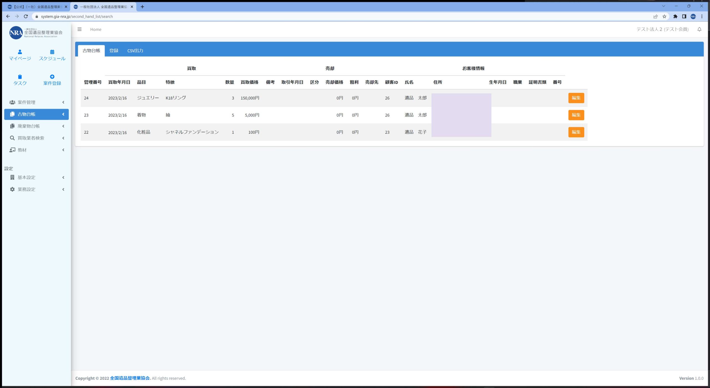Toggle the hamburger sidebar menu icon
This screenshot has height=388, width=710.
pos(80,29)
